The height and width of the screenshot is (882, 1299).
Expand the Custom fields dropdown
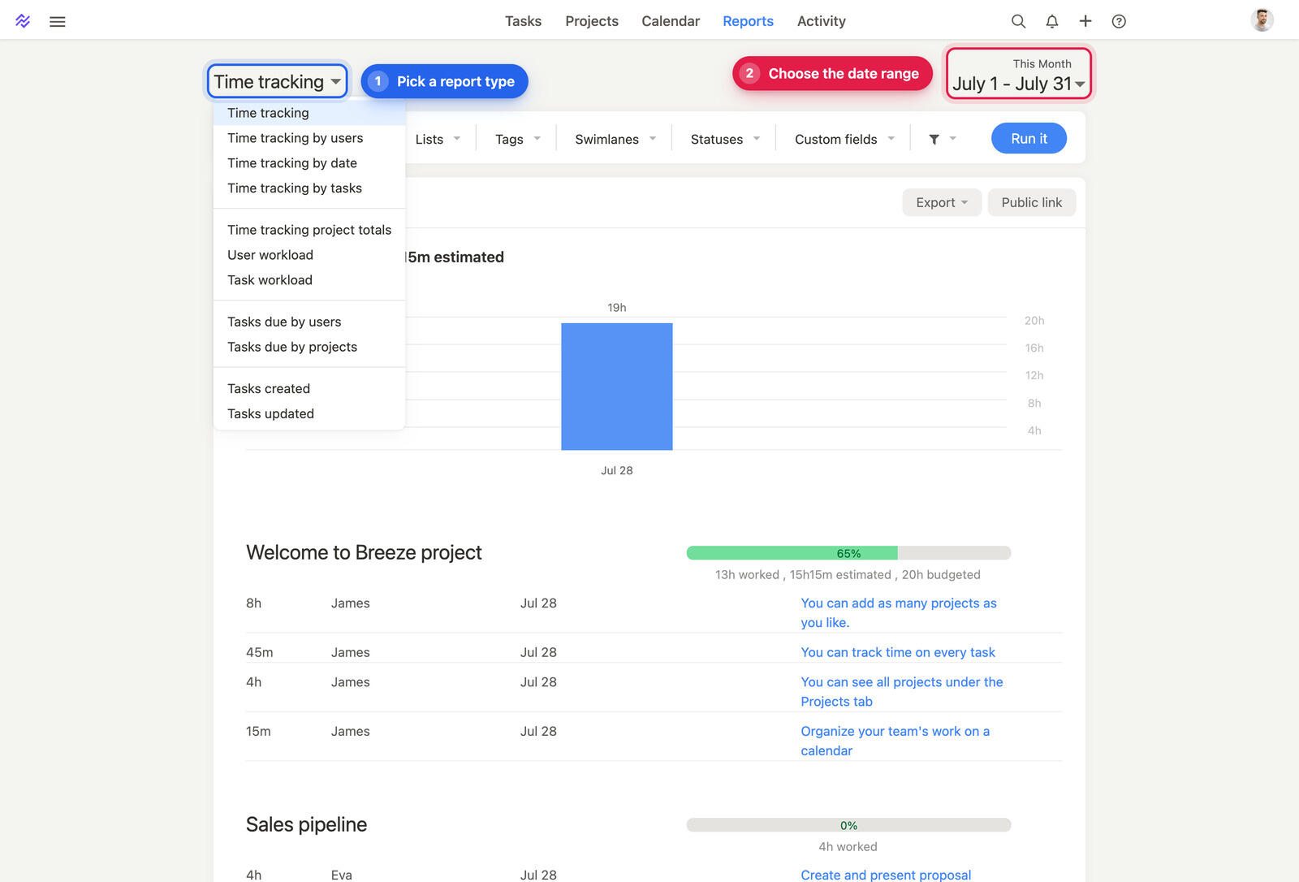coord(844,139)
